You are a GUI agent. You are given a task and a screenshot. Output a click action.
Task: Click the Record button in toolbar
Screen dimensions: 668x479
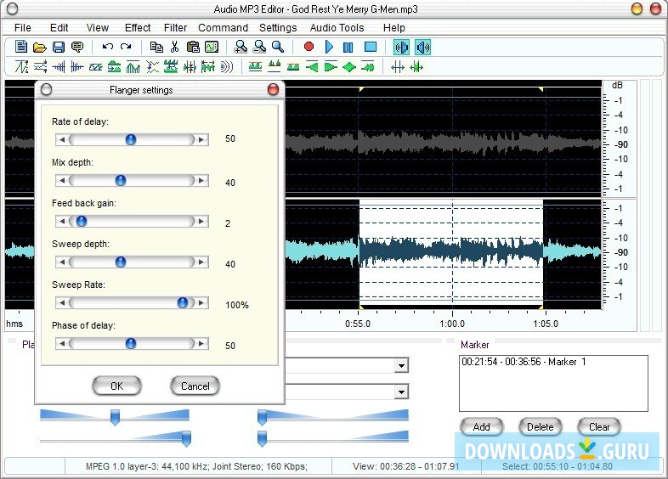(309, 48)
